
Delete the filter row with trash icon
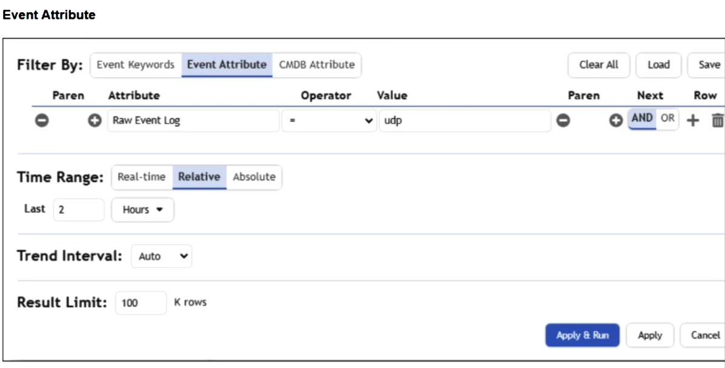[718, 121]
